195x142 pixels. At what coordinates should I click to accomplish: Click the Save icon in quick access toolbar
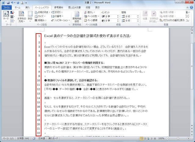coord(8,3)
